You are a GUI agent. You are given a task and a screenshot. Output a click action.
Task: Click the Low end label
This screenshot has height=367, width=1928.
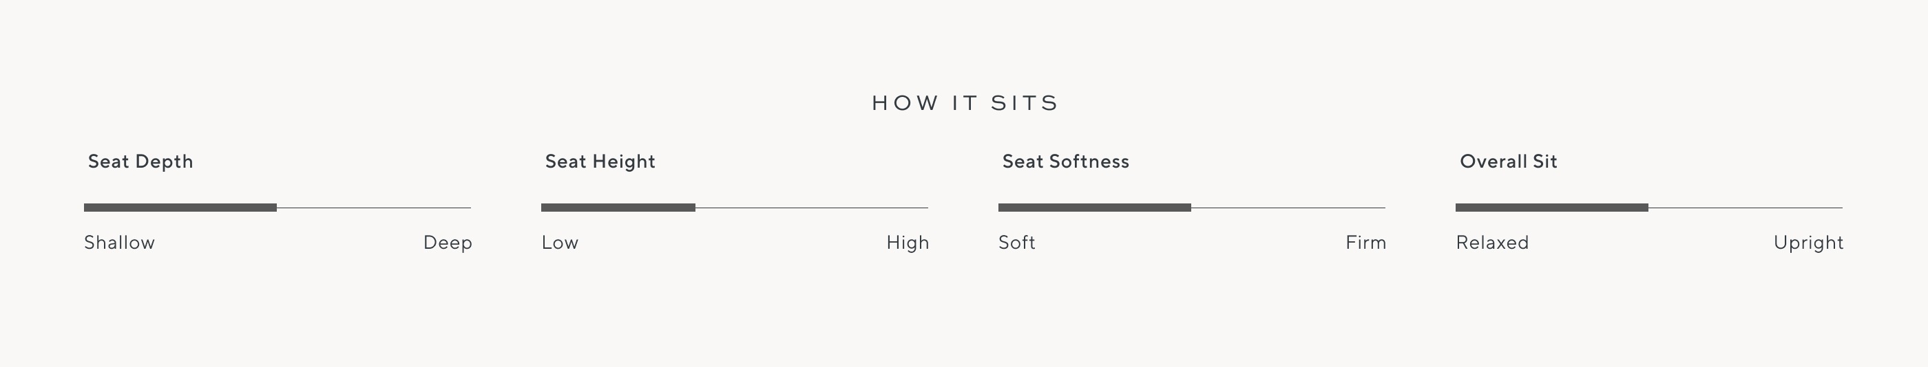(x=560, y=243)
